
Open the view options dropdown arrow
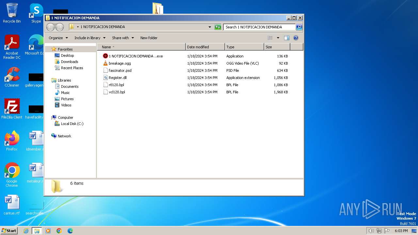coord(278,38)
